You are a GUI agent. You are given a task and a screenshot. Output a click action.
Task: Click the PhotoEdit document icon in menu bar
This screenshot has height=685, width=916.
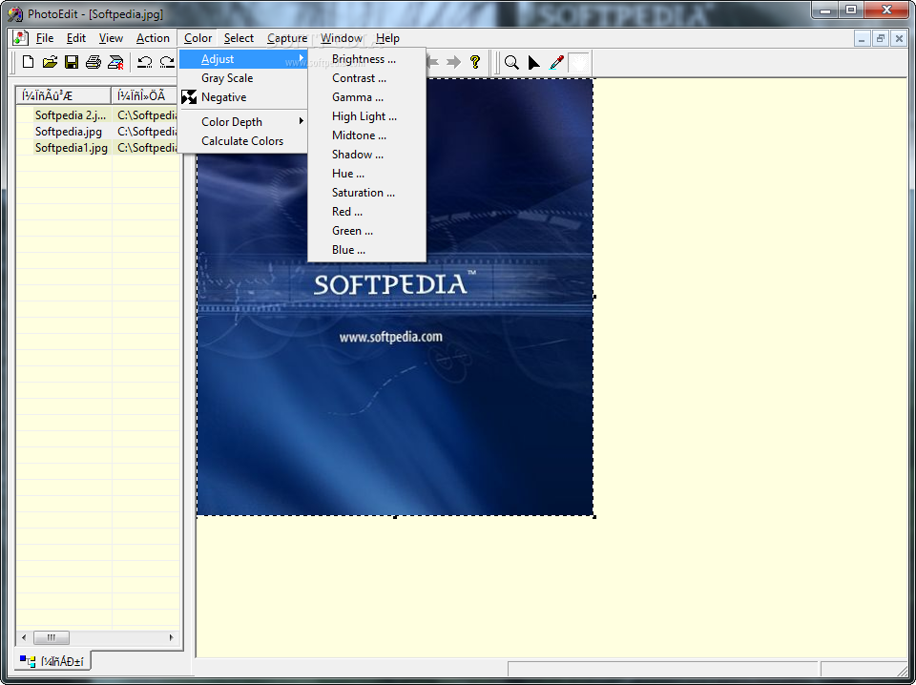point(20,38)
